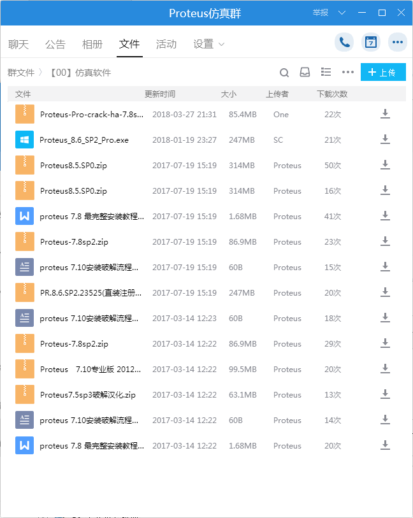Viewport: 413px width, 518px height.
Task: Sort by 大小 column header
Action: [229, 94]
